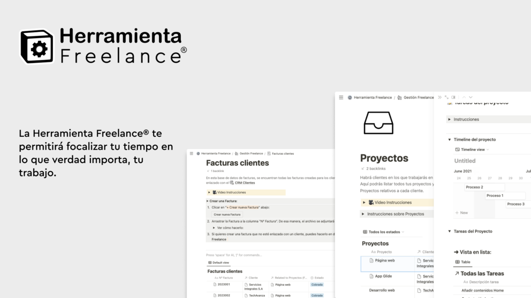Click the Cliente column header in Facturas table
Screen dimensions: 531x298
pyautogui.click(x=251, y=278)
